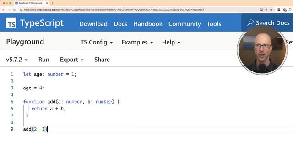Go to the Community page
Viewport: 293px width, 165px height.
click(184, 24)
